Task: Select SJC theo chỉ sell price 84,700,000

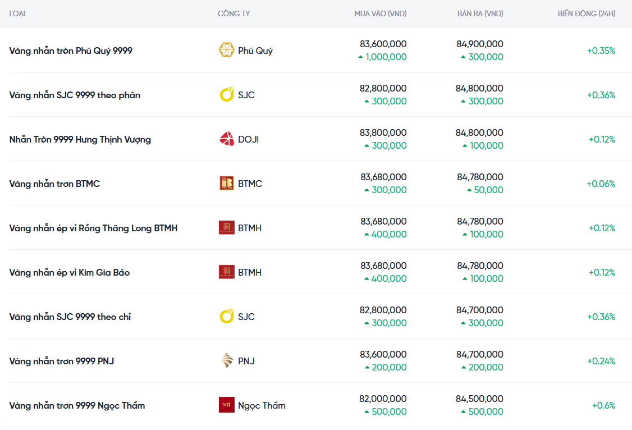Action: point(480,310)
